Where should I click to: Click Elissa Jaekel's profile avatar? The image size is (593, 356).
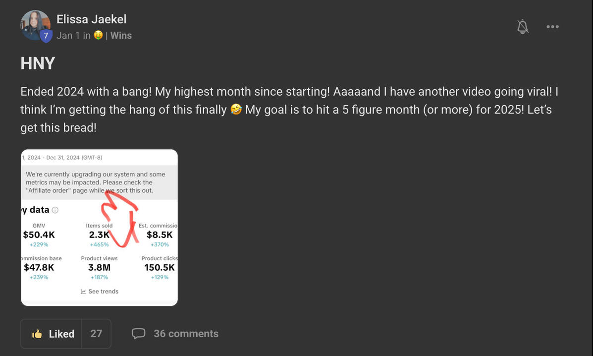click(35, 24)
